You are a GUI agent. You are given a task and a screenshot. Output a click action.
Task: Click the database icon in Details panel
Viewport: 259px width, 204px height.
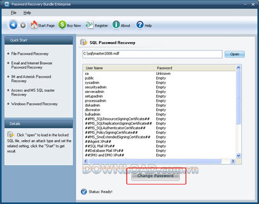point(10,135)
